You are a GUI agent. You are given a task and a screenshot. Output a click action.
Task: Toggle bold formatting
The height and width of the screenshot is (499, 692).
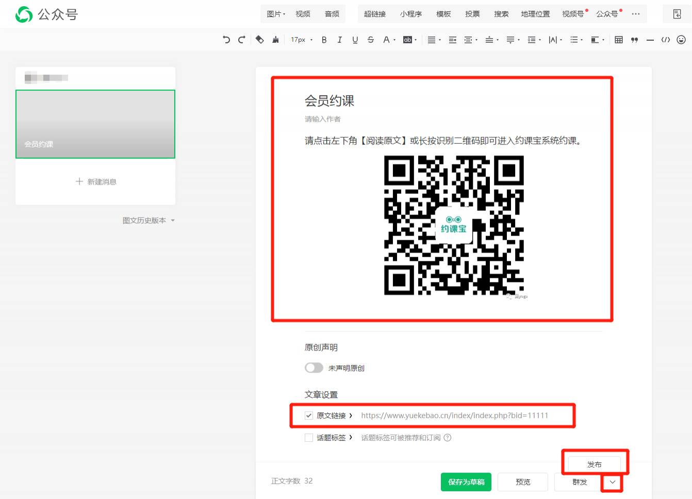point(324,40)
